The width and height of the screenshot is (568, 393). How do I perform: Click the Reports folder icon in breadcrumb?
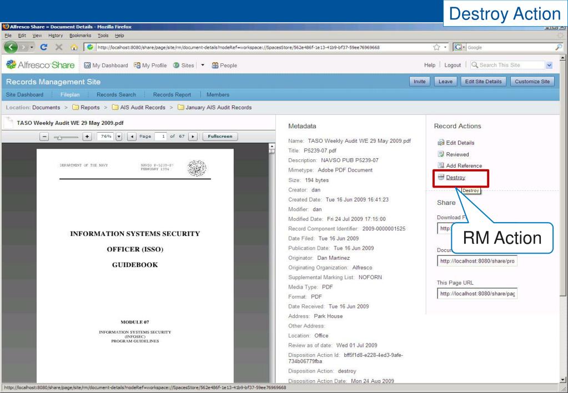click(76, 107)
